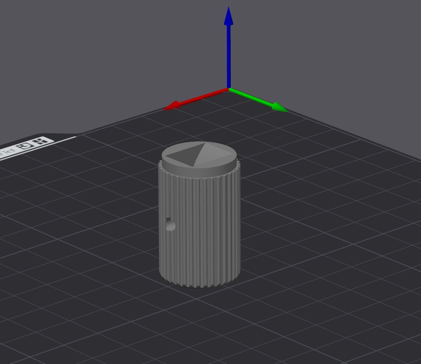Click the pyramid indicator on top of the knob
Image resolution: width=421 pixels, height=364 pixels.
tap(199, 154)
